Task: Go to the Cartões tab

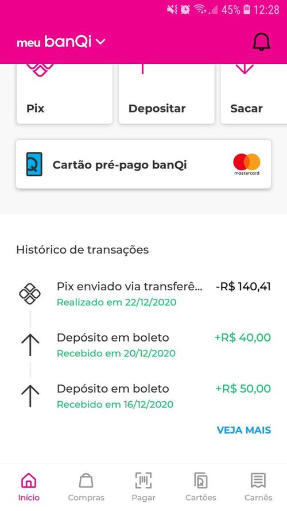Action: pos(201,487)
